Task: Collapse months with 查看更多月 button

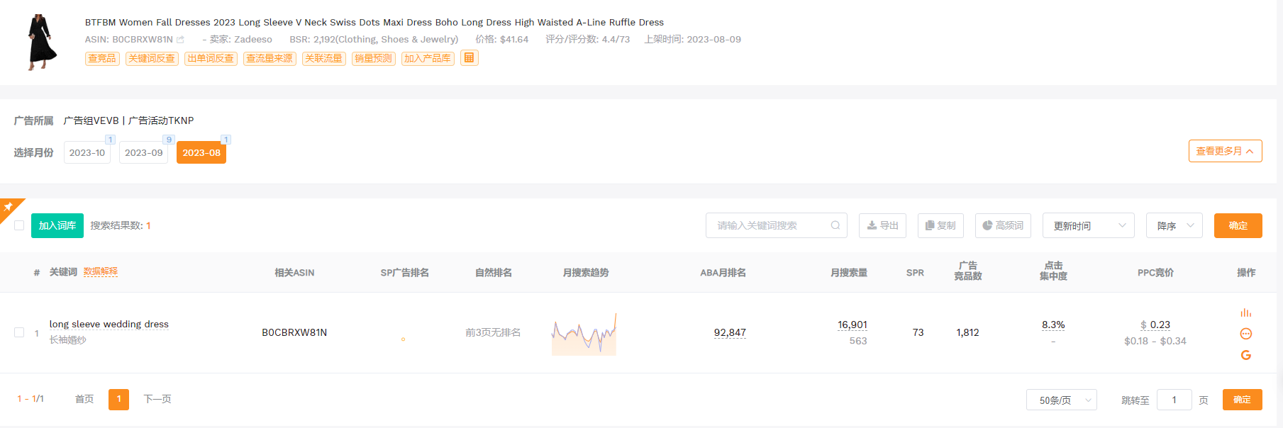Action: point(1224,151)
